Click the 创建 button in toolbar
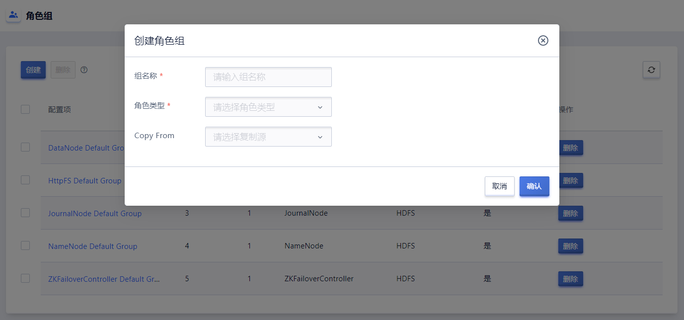The height and width of the screenshot is (320, 684). [33, 70]
